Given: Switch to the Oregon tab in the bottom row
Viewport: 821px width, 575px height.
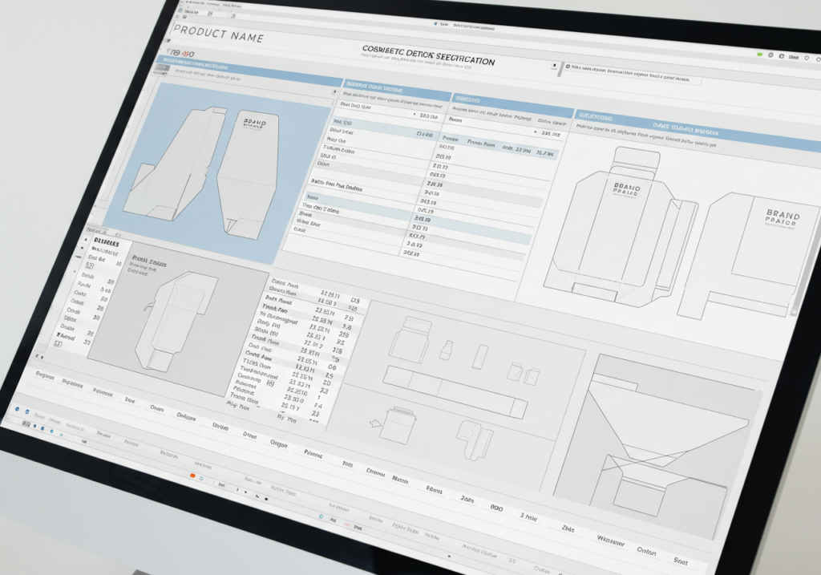Looking at the screenshot, I should (x=278, y=444).
